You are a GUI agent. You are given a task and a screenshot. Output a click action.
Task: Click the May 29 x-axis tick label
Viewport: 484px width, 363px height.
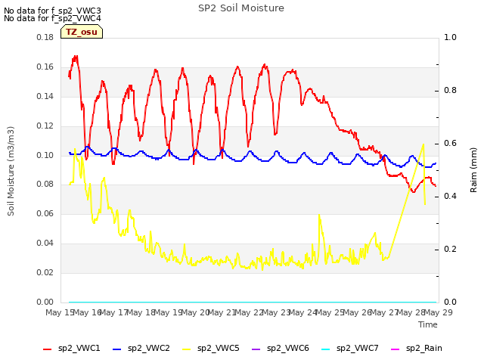439,312
